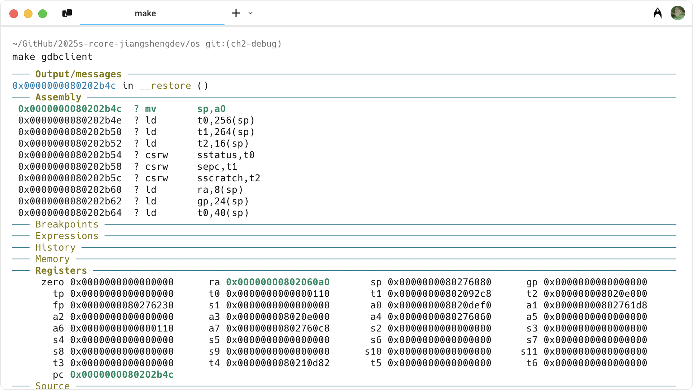Screen dimensions: 693x390
Task: Open the Warp AI agent icon
Action: click(x=658, y=13)
